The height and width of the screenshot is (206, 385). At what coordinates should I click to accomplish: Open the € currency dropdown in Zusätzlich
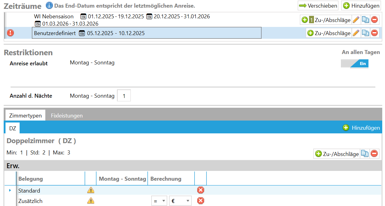click(180, 201)
